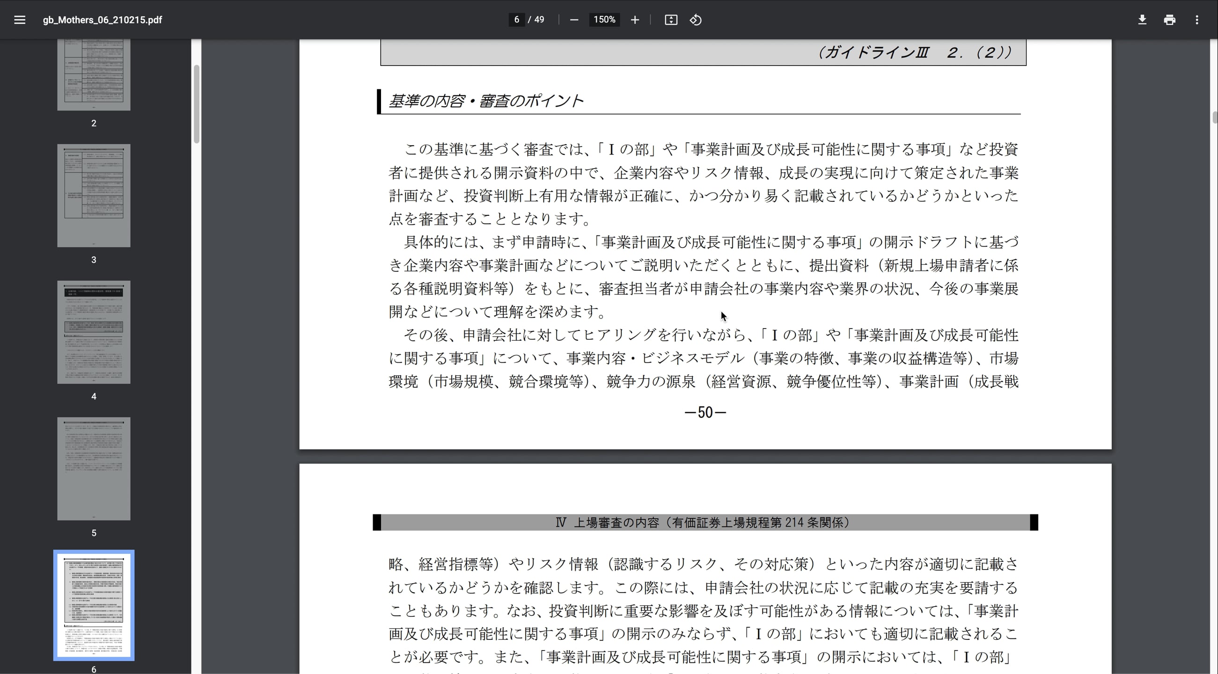Rotate the PDF counterclockwise
The width and height of the screenshot is (1218, 674).
pos(695,19)
